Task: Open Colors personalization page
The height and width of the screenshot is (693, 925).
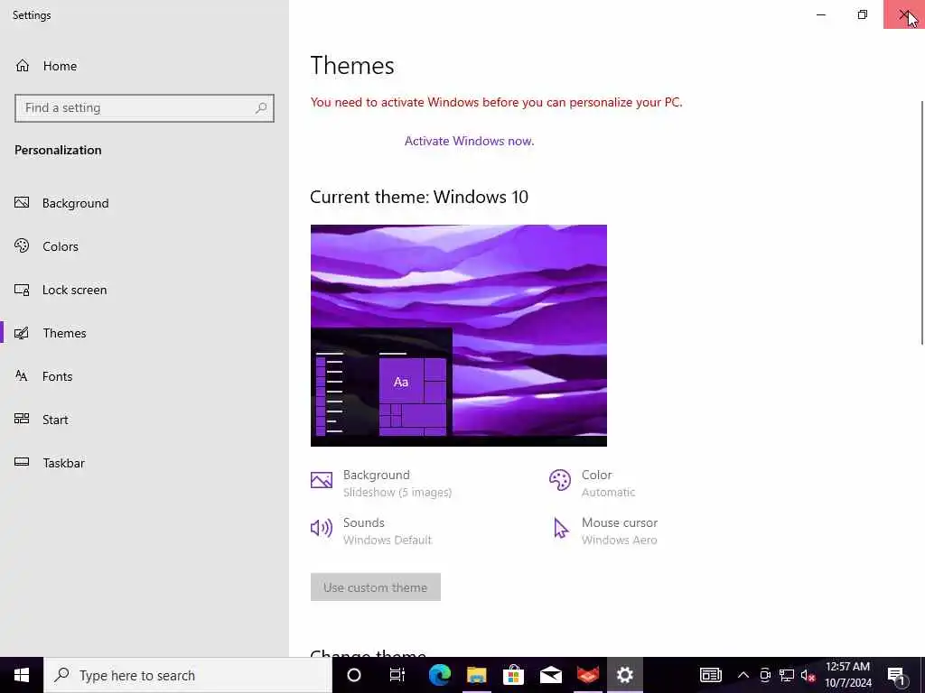Action: [x=46, y=246]
